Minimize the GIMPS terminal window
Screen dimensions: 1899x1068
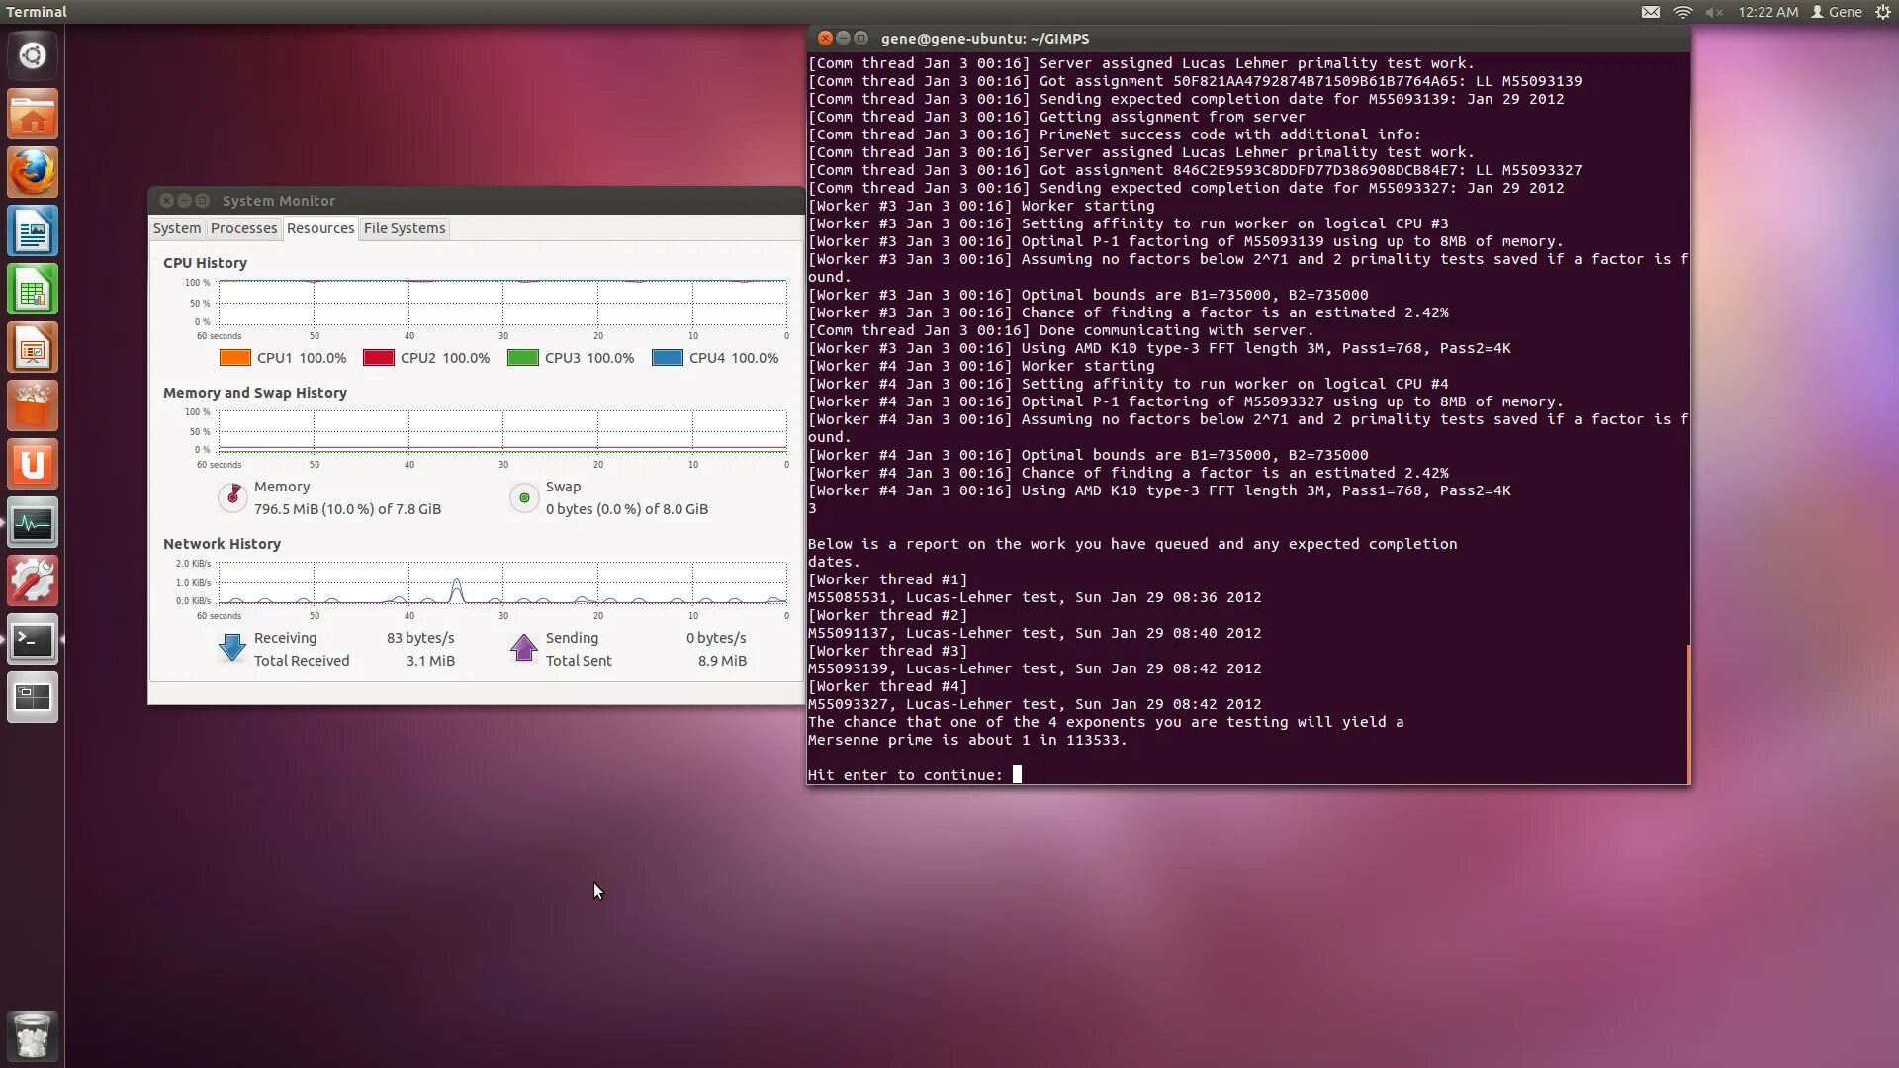click(843, 39)
